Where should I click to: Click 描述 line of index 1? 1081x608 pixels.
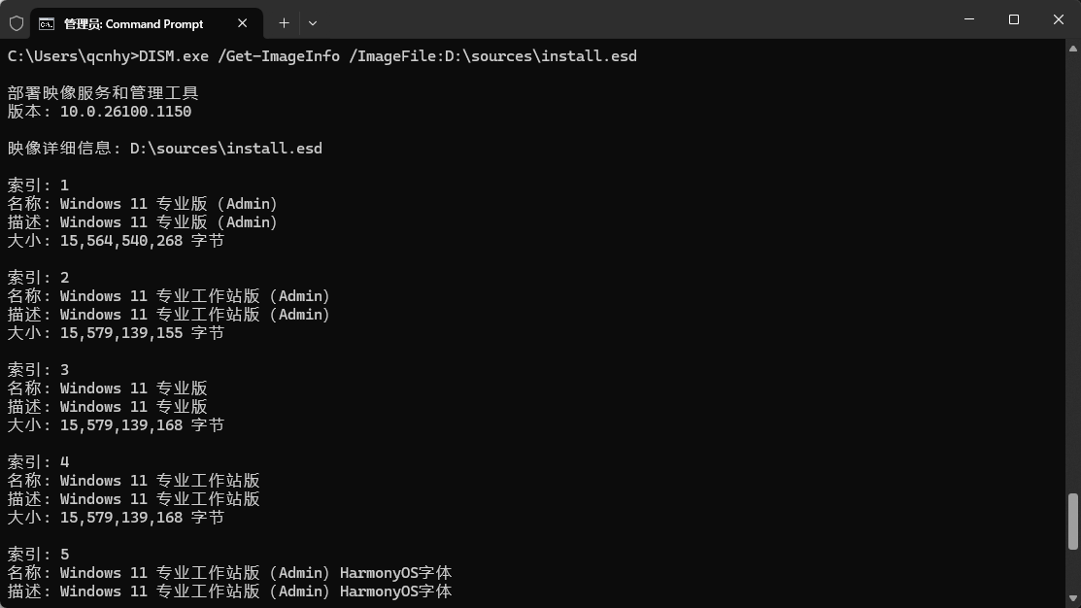142,222
